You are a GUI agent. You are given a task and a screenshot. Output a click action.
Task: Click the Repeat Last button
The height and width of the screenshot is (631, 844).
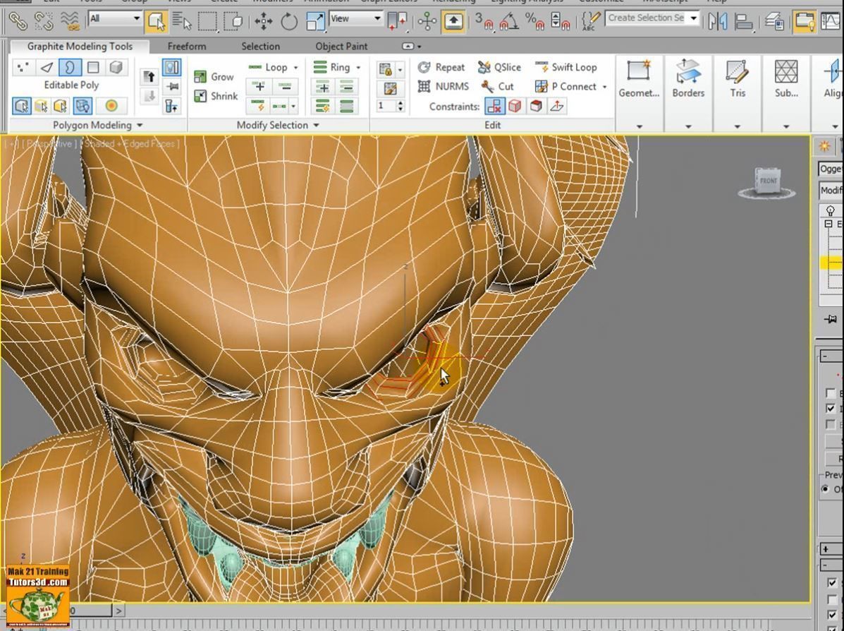pyautogui.click(x=441, y=67)
